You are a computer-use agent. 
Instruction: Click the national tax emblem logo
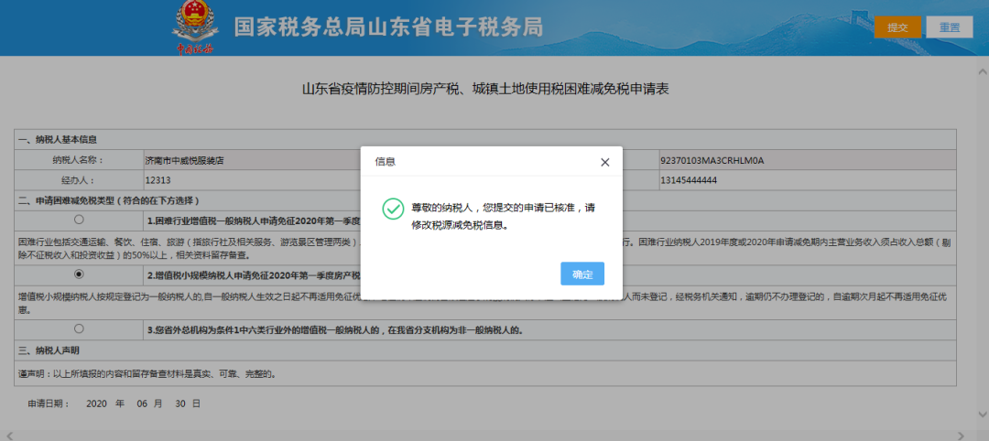click(x=195, y=27)
